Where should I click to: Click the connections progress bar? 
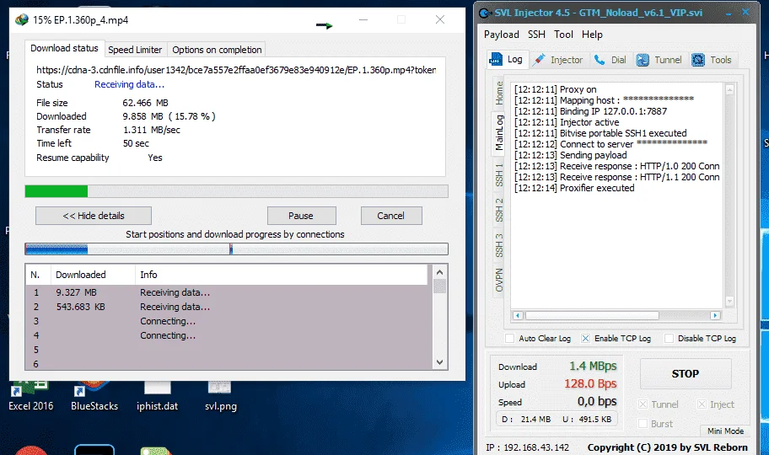pyautogui.click(x=236, y=249)
